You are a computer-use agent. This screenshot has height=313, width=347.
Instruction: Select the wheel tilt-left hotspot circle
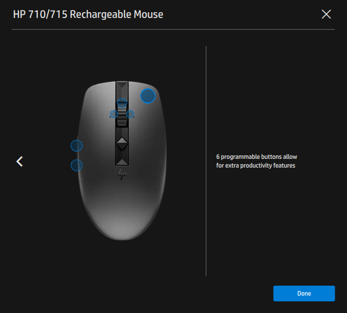[114, 114]
